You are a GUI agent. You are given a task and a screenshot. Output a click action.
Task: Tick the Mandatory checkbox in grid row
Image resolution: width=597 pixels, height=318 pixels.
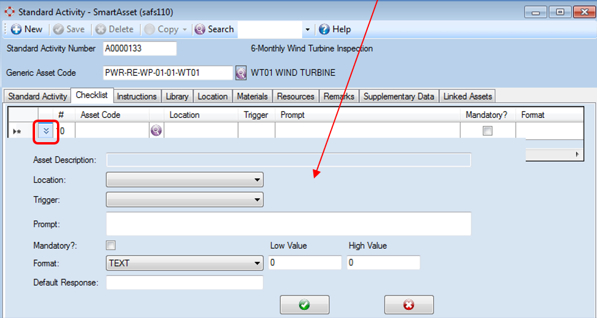[x=487, y=131]
